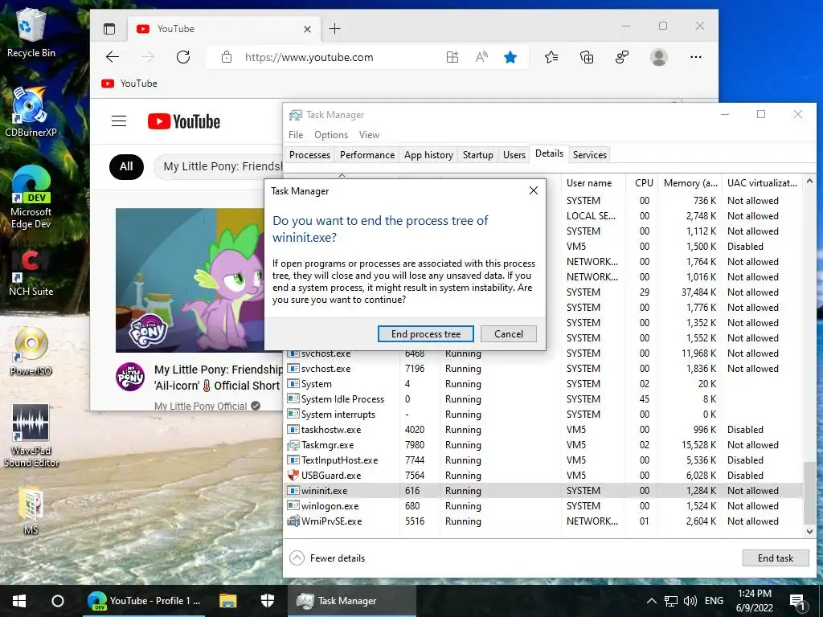Close the wininit.exe confirmation dialog
This screenshot has height=617, width=823.
pyautogui.click(x=534, y=190)
